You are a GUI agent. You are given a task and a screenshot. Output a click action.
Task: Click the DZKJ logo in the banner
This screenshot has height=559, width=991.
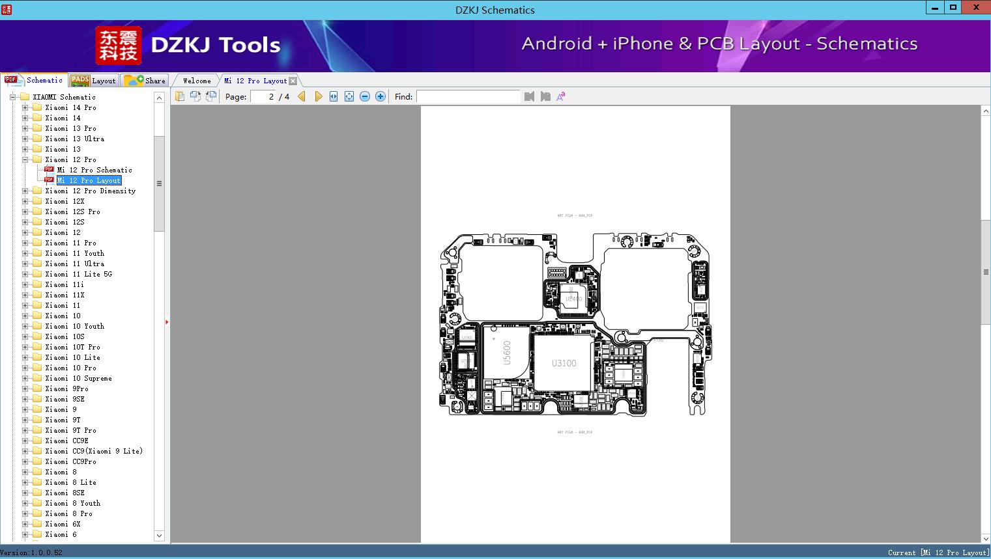pyautogui.click(x=119, y=46)
